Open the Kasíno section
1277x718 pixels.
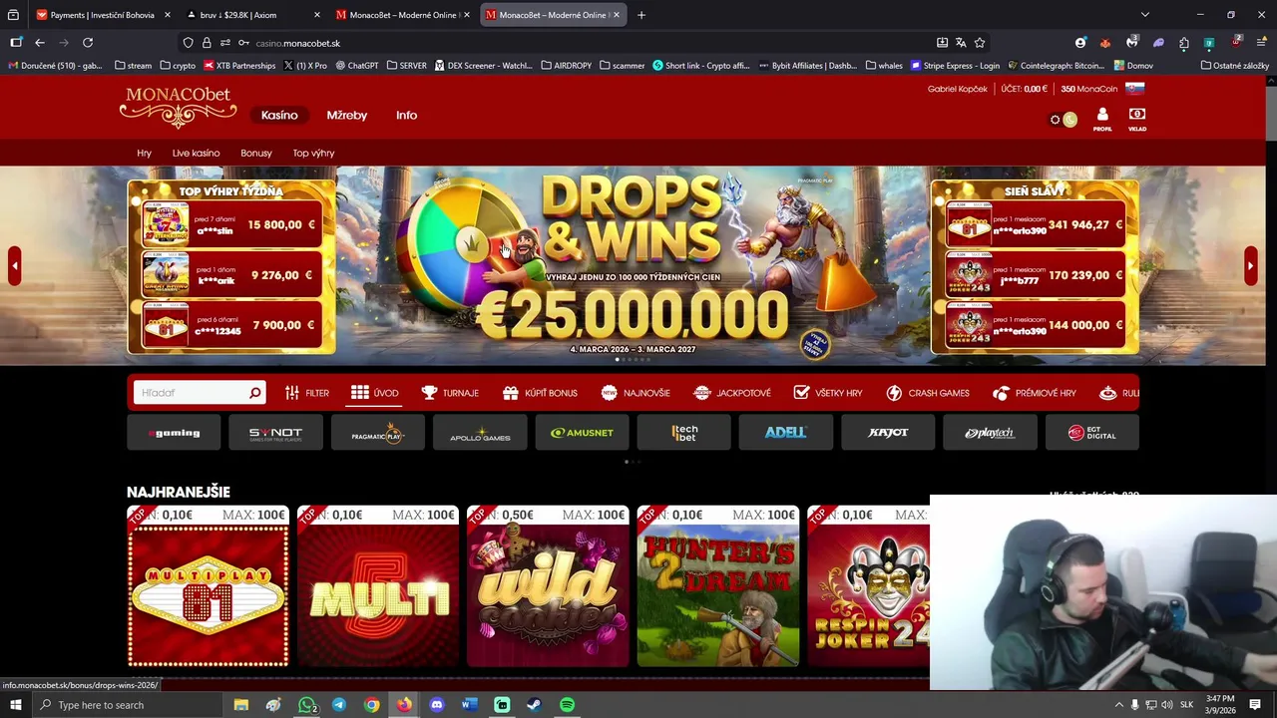279,116
